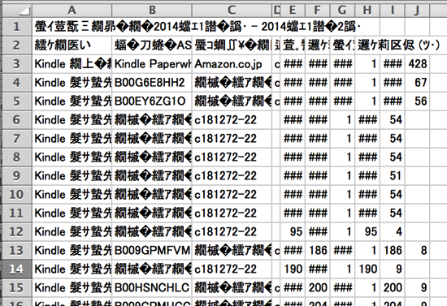Select highlighted row 14 header

(x=17, y=269)
